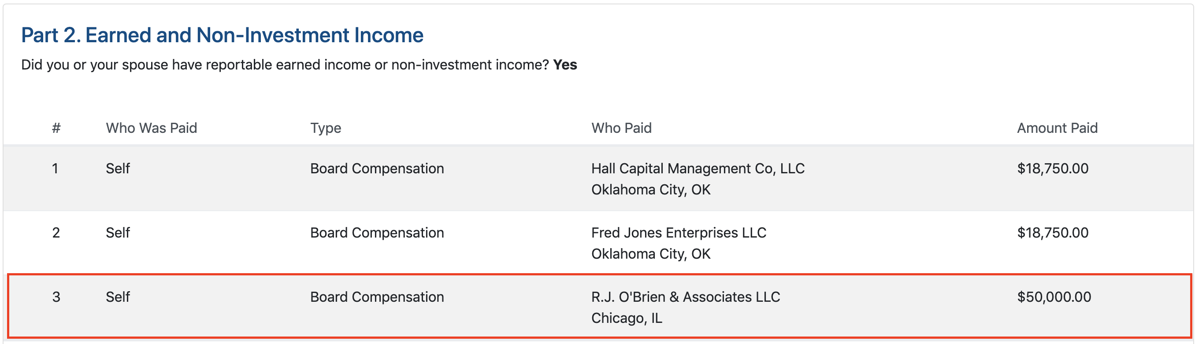Click the Who Was Paid column header

coord(151,128)
